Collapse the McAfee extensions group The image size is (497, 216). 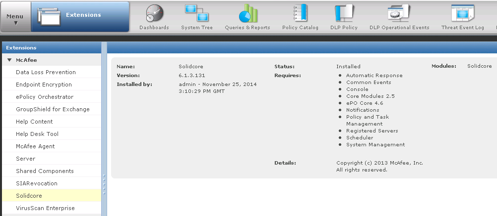coord(9,60)
